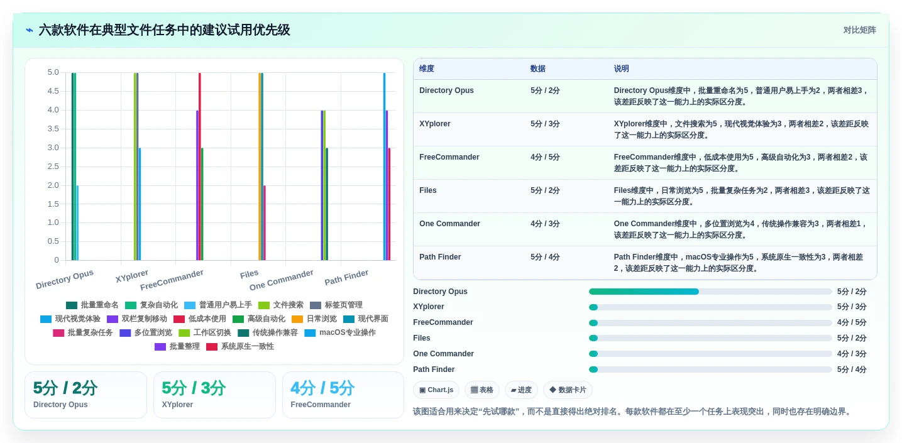Open the FreeCommander 4分 / 5分 data card
The width and height of the screenshot is (902, 443).
click(x=343, y=395)
